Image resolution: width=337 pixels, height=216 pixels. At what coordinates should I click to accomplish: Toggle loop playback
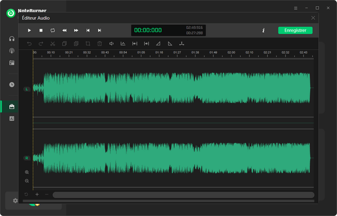[52, 30]
